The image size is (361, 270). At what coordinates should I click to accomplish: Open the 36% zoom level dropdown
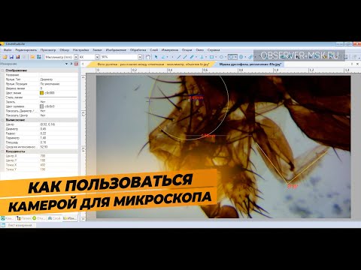point(140,57)
